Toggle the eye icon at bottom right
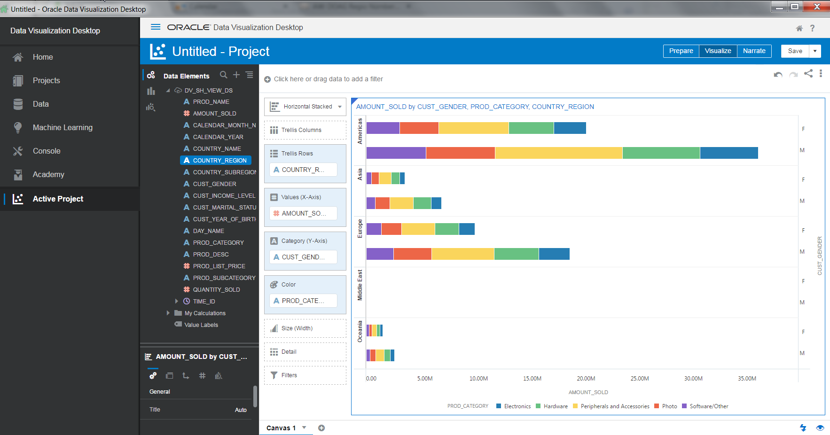Viewport: 830px width, 435px height. [820, 428]
